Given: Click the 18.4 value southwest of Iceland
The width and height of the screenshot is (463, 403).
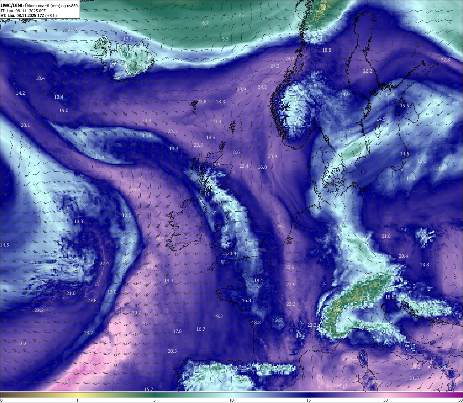Looking at the screenshot, I should [40, 78].
